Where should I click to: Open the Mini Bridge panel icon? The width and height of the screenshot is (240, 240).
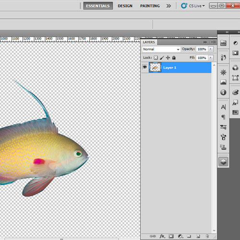223,43
